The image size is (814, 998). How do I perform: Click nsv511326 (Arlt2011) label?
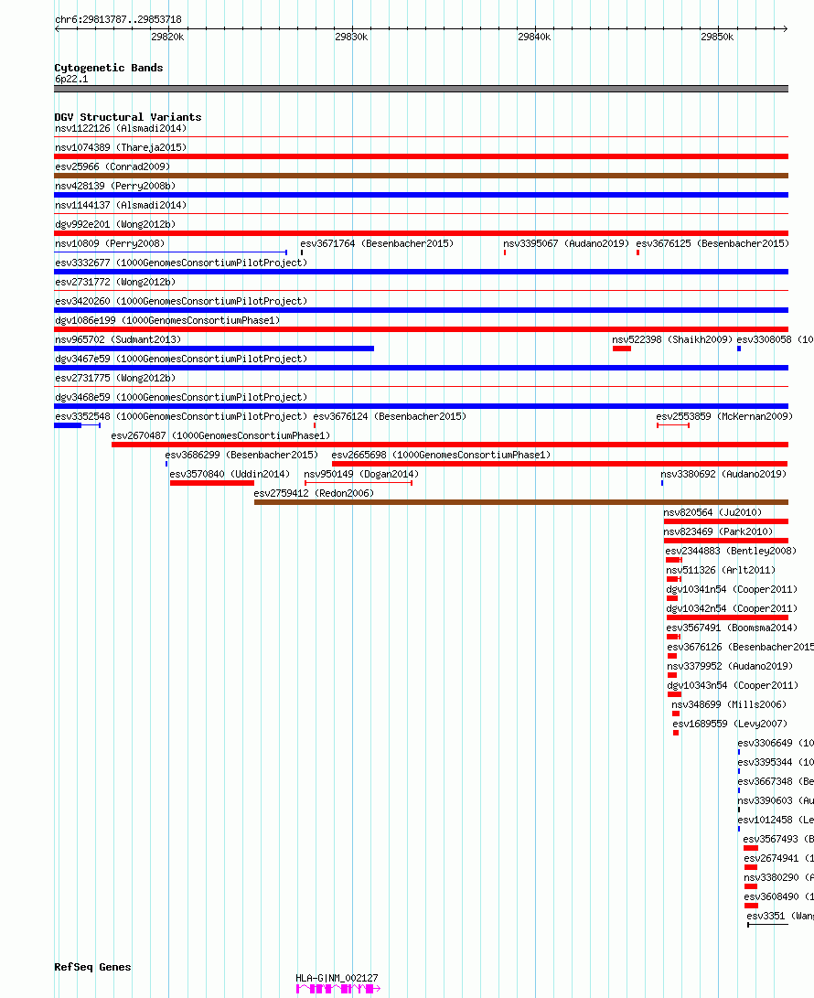coord(721,570)
